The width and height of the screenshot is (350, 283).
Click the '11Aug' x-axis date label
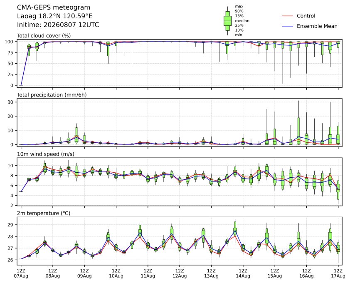148,276
